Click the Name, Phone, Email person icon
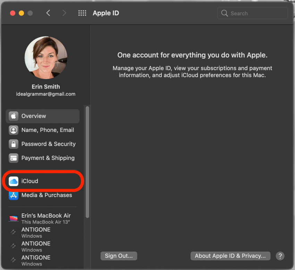 [14, 130]
